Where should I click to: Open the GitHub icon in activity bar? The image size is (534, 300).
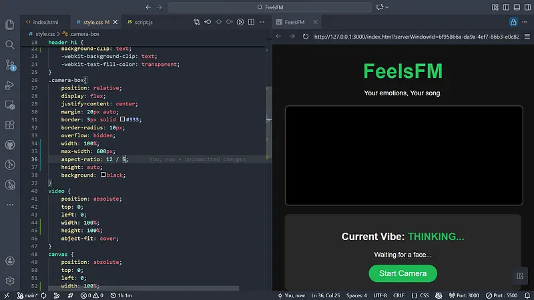point(10,145)
